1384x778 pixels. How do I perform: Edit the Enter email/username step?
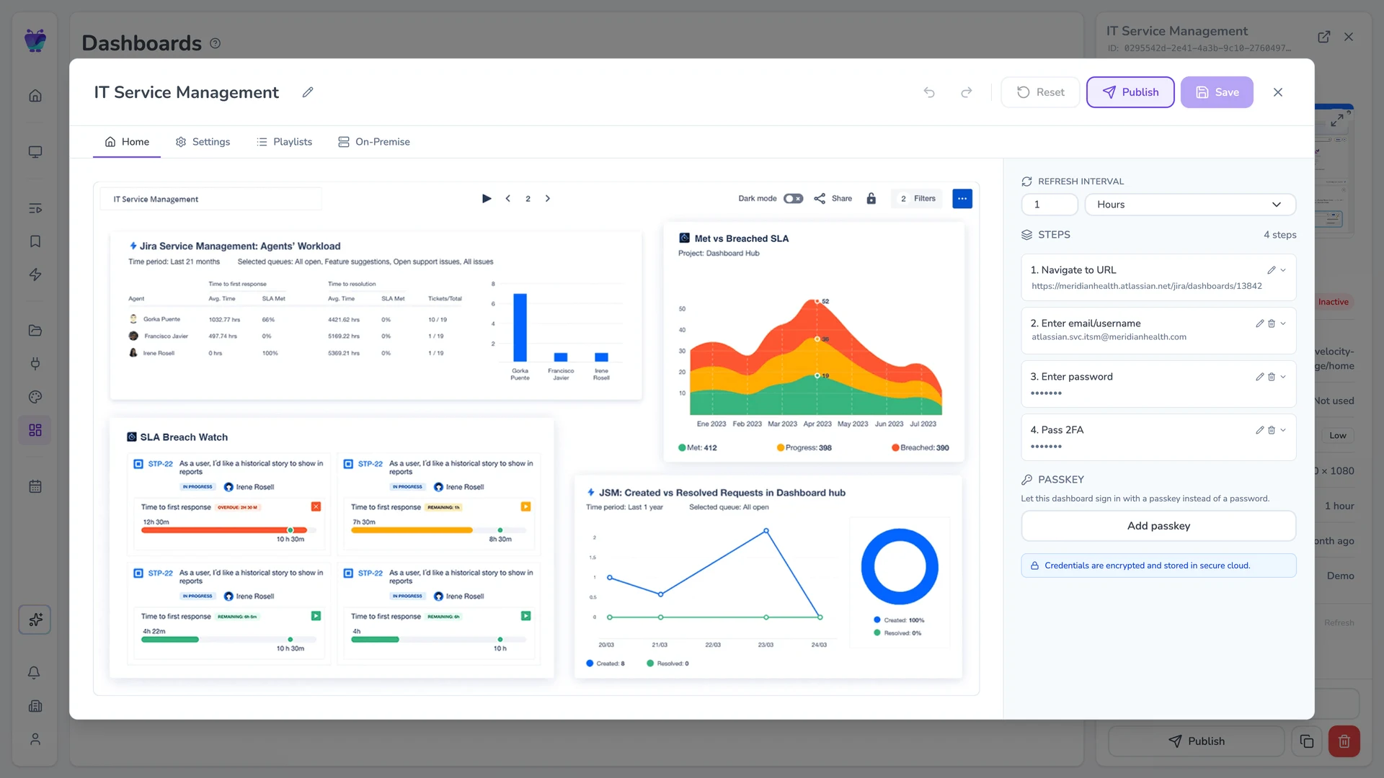click(x=1260, y=323)
